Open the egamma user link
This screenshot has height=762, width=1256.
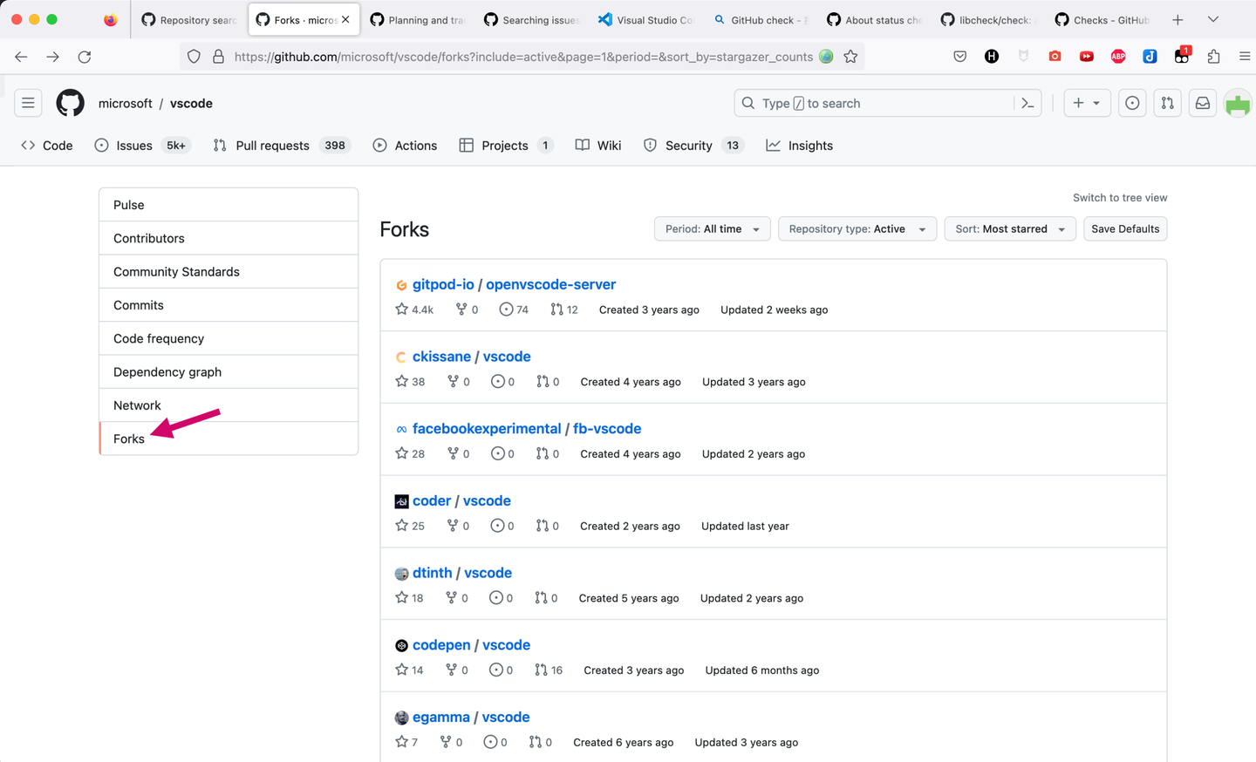tap(441, 718)
